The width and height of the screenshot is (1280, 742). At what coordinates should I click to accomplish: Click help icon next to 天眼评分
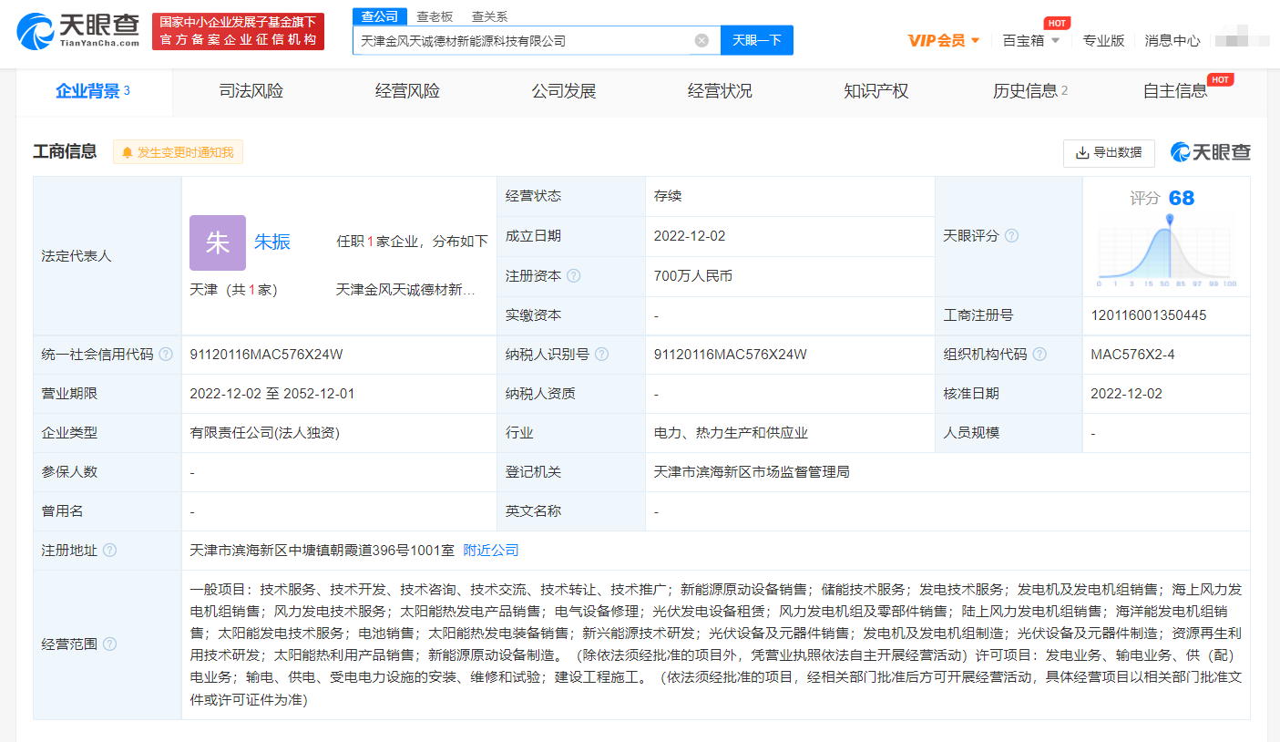[x=1011, y=235]
